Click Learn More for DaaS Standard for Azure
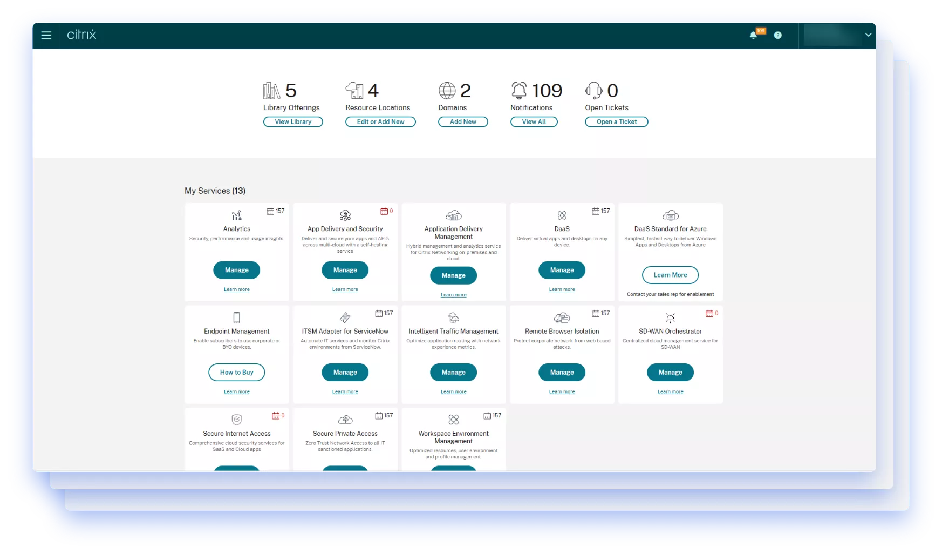Screen dimensions: 942x554 point(671,275)
